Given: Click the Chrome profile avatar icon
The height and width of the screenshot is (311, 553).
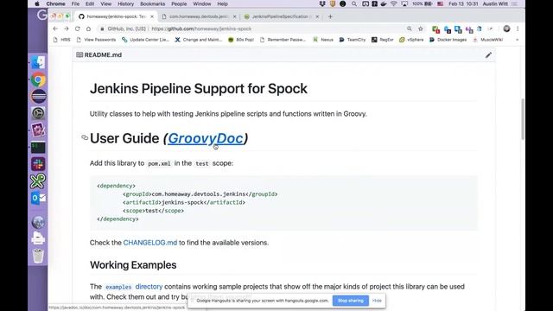Looking at the screenshot, I should [507, 29].
